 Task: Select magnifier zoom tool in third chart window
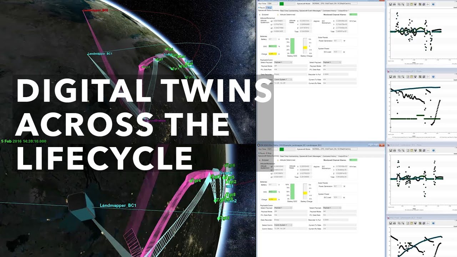[x=403, y=150]
